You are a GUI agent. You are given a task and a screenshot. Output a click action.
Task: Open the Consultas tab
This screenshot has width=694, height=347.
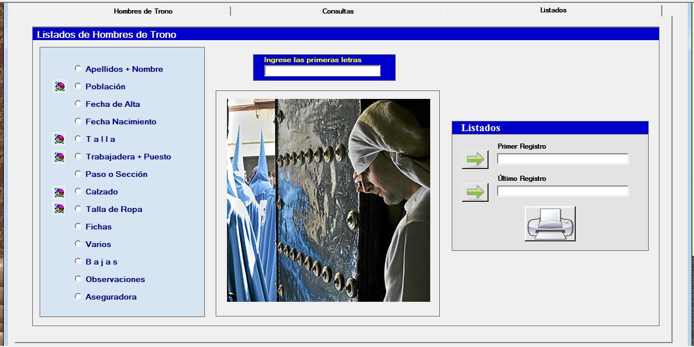[338, 11]
